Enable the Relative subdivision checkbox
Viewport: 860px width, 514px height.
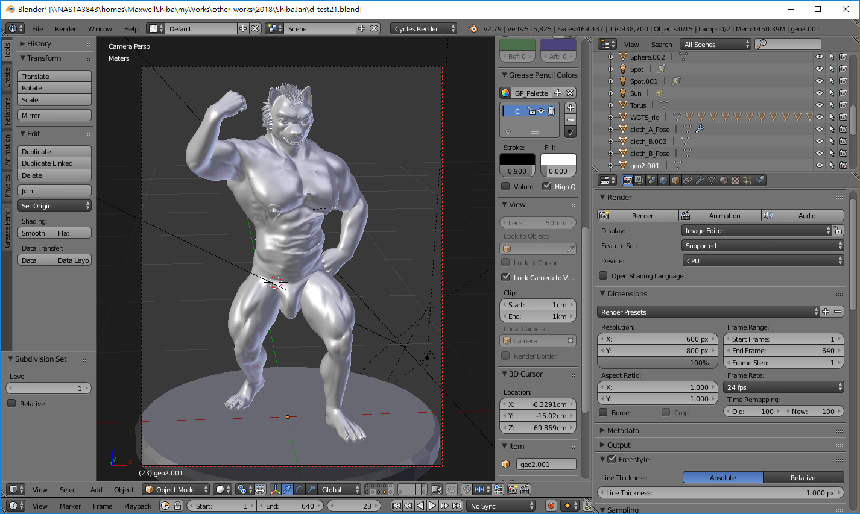tap(11, 403)
